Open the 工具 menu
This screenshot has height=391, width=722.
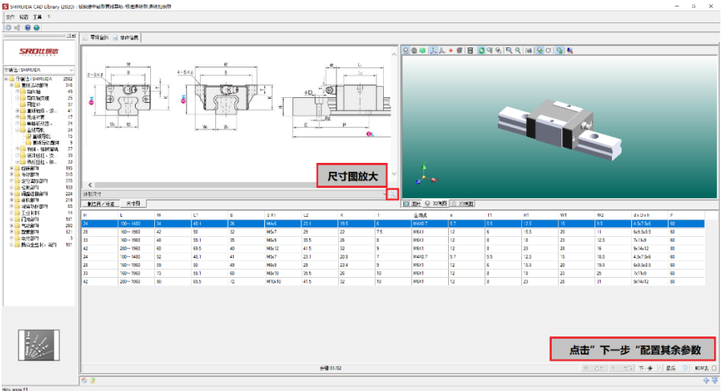[x=37, y=16]
